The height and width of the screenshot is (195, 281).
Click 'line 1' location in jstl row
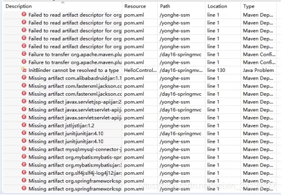coord(213,126)
